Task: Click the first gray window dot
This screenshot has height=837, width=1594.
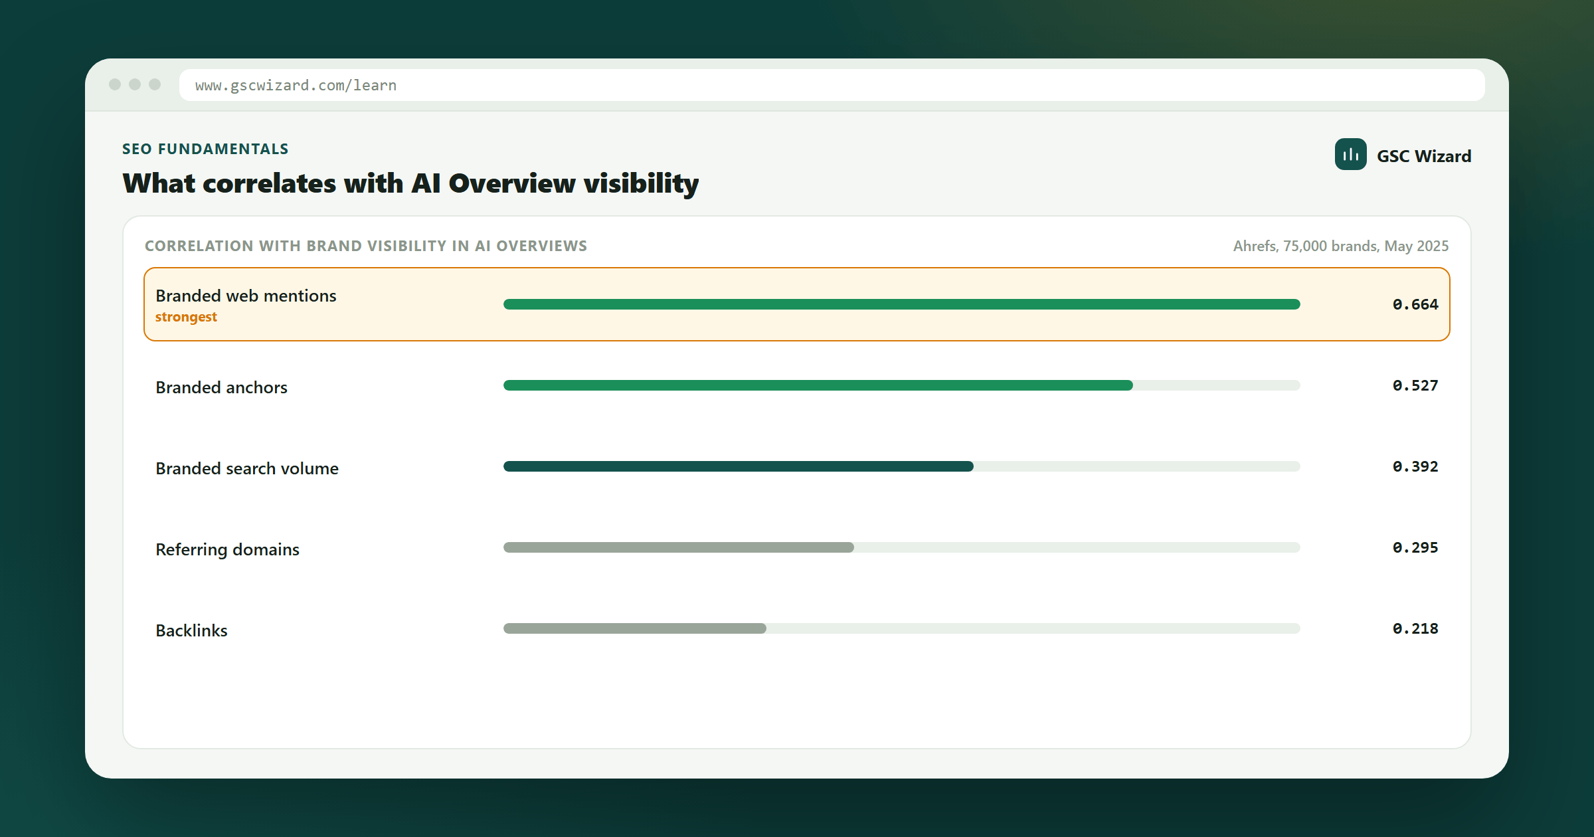Action: coord(115,84)
